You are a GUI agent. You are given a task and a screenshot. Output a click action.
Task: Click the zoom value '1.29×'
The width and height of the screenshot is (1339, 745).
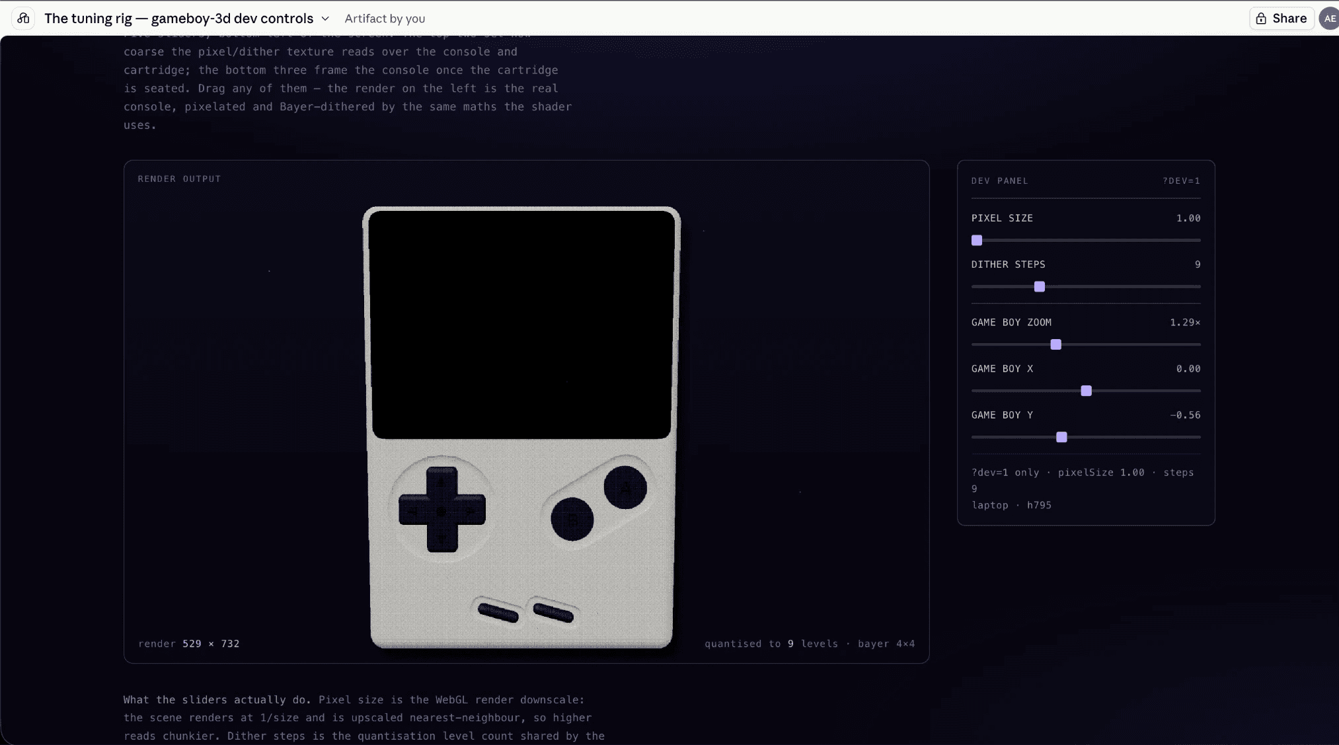tap(1186, 323)
